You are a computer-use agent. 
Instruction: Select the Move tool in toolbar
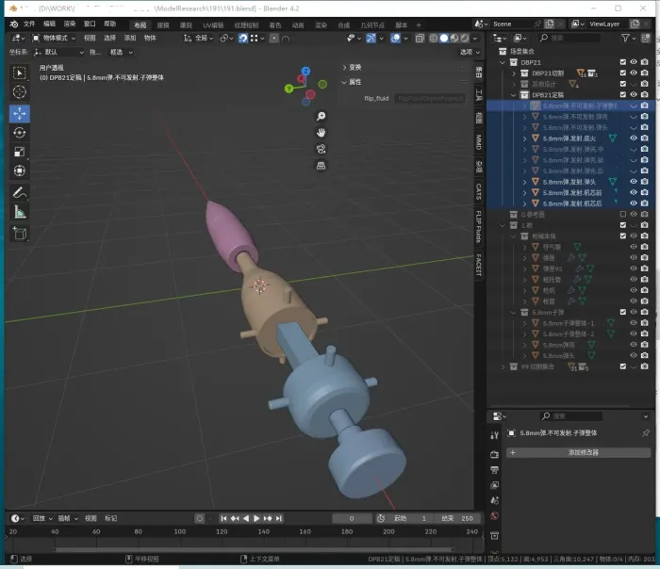coord(20,114)
